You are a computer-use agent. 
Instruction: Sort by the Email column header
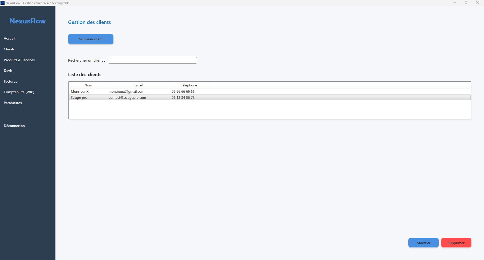[x=138, y=85]
